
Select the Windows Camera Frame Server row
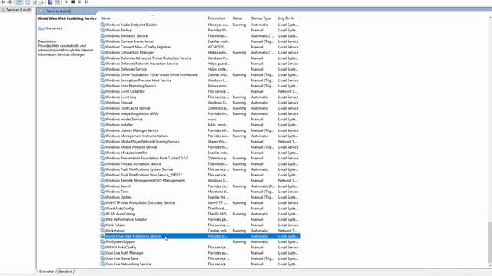click(200, 41)
